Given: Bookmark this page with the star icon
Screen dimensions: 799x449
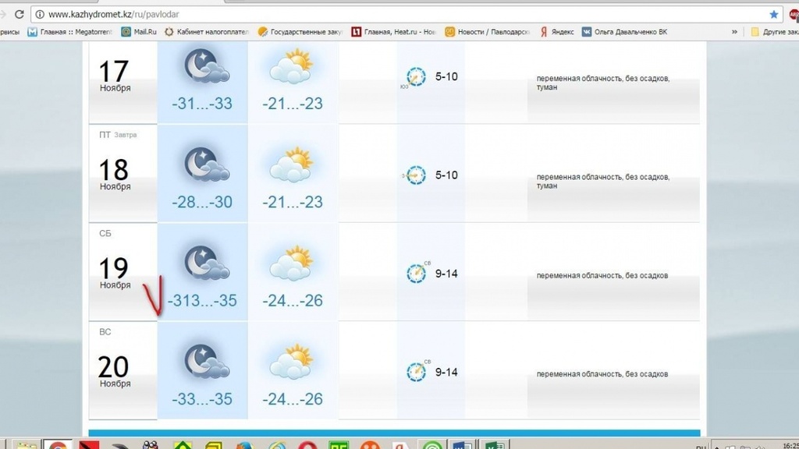Looking at the screenshot, I should (773, 14).
